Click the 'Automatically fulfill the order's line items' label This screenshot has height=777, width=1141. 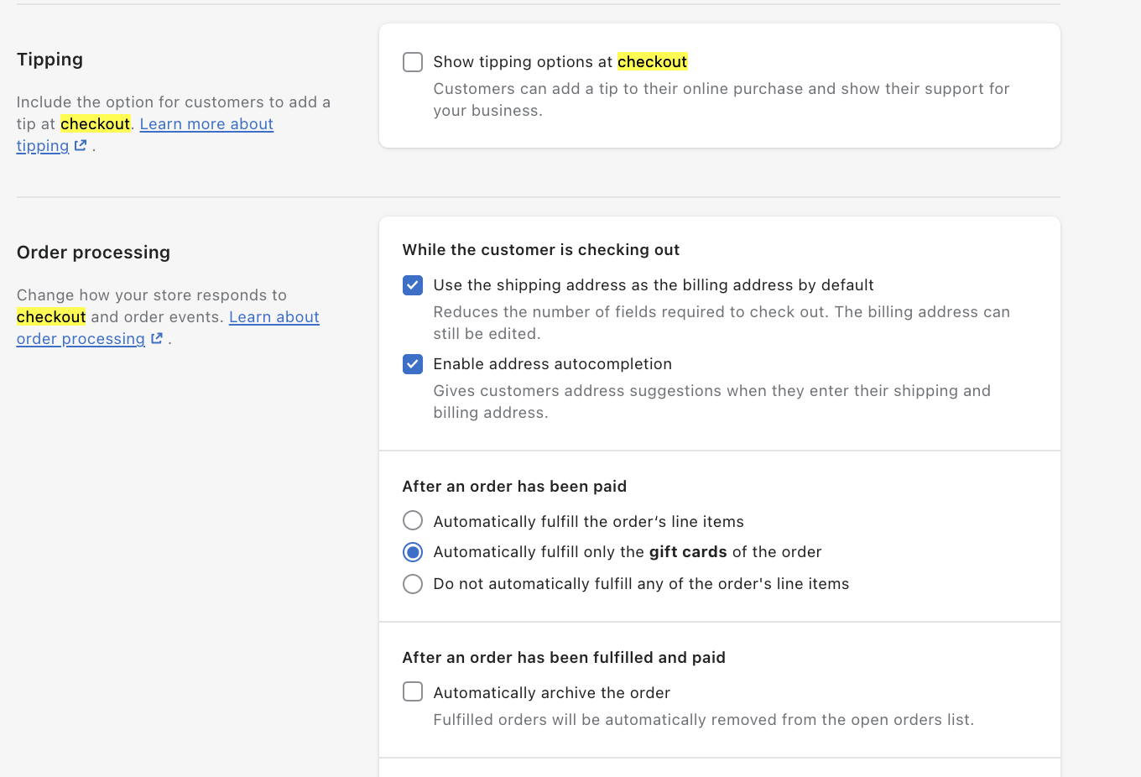(x=588, y=522)
